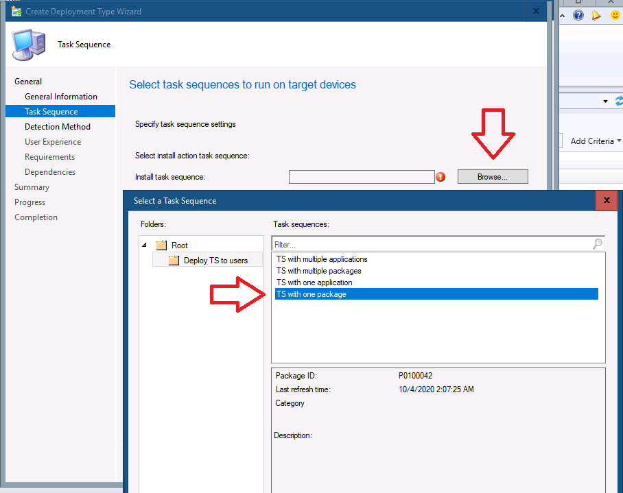Click the Install task sequence text field
This screenshot has width=623, height=493.
coord(362,177)
